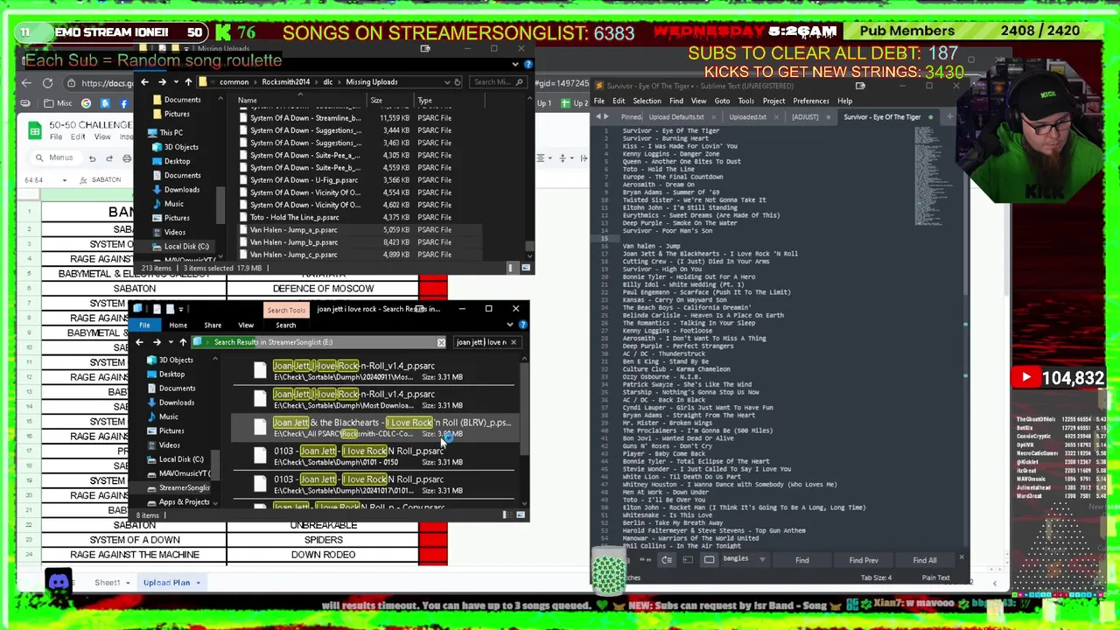This screenshot has height=630, width=1120.
Task: Open Sublime Text Preferences menu
Action: 810,101
